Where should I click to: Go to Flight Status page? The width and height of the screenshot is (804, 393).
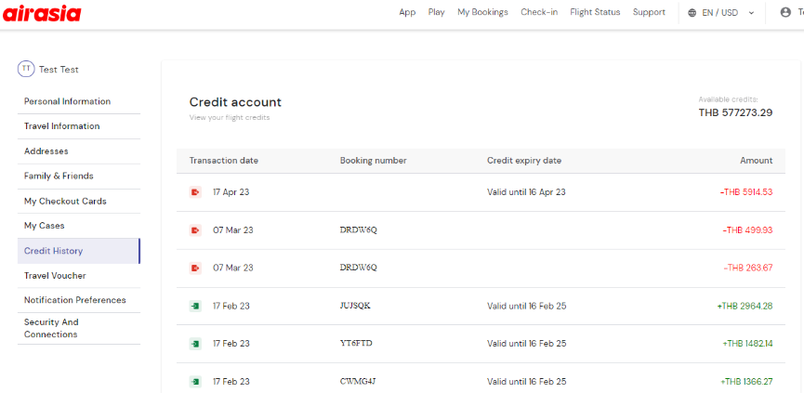point(595,12)
